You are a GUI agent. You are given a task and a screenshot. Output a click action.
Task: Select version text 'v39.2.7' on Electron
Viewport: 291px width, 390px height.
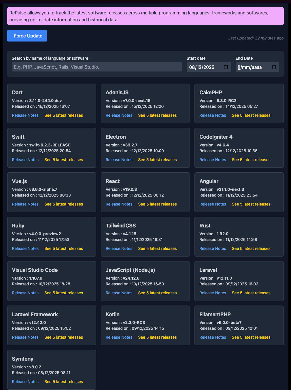(130, 145)
